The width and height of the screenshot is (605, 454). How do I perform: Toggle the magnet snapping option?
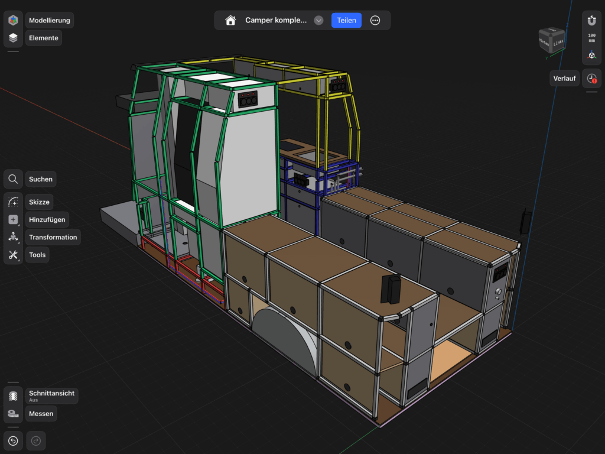[591, 20]
